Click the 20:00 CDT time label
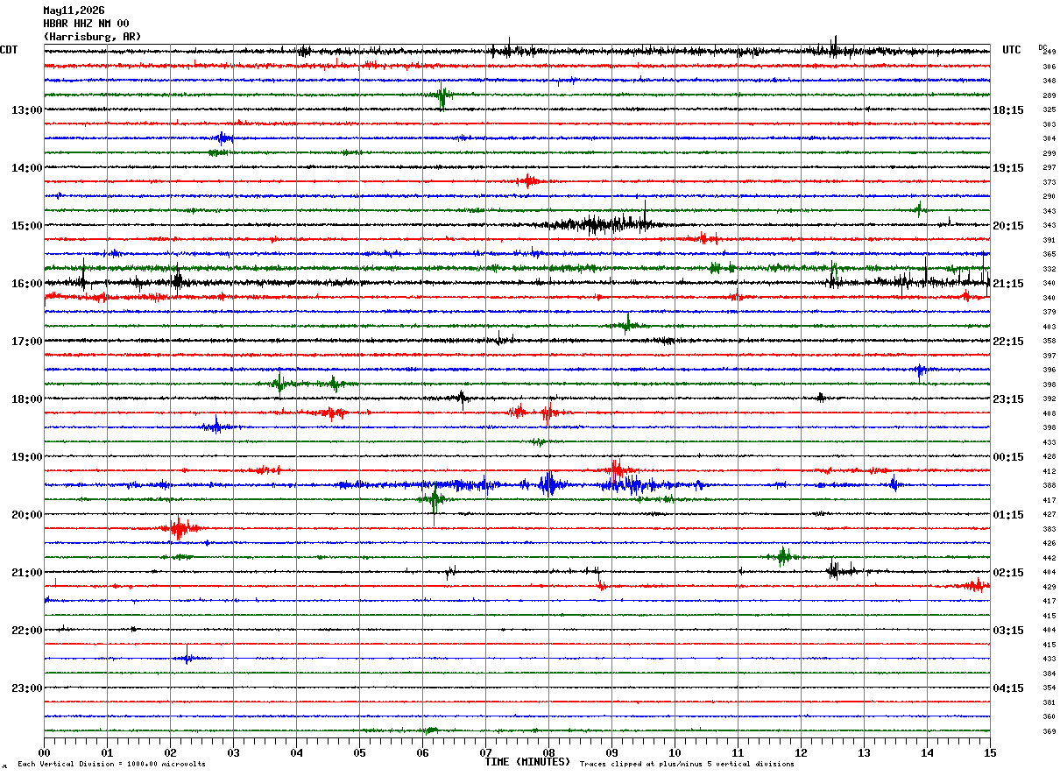Viewport: 1060px width, 776px height. pyautogui.click(x=26, y=515)
